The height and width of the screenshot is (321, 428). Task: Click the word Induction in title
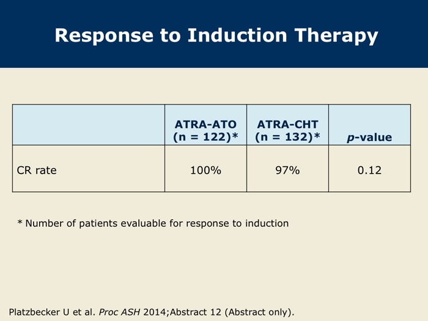click(x=237, y=35)
